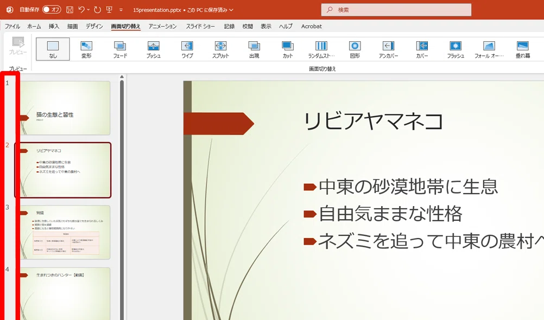The width and height of the screenshot is (544, 320).
Task: Switch to the スライド ショー tab
Action: tap(200, 27)
